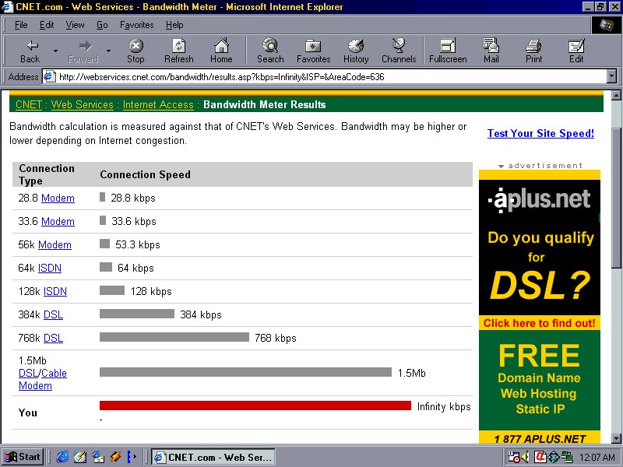The image size is (623, 467).
Task: Open the Favorites toolbar button
Action: [x=314, y=51]
